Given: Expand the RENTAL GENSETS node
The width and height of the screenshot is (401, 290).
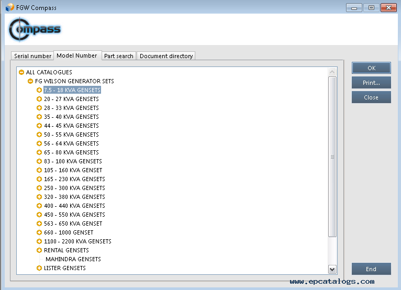Looking at the screenshot, I should (39, 250).
